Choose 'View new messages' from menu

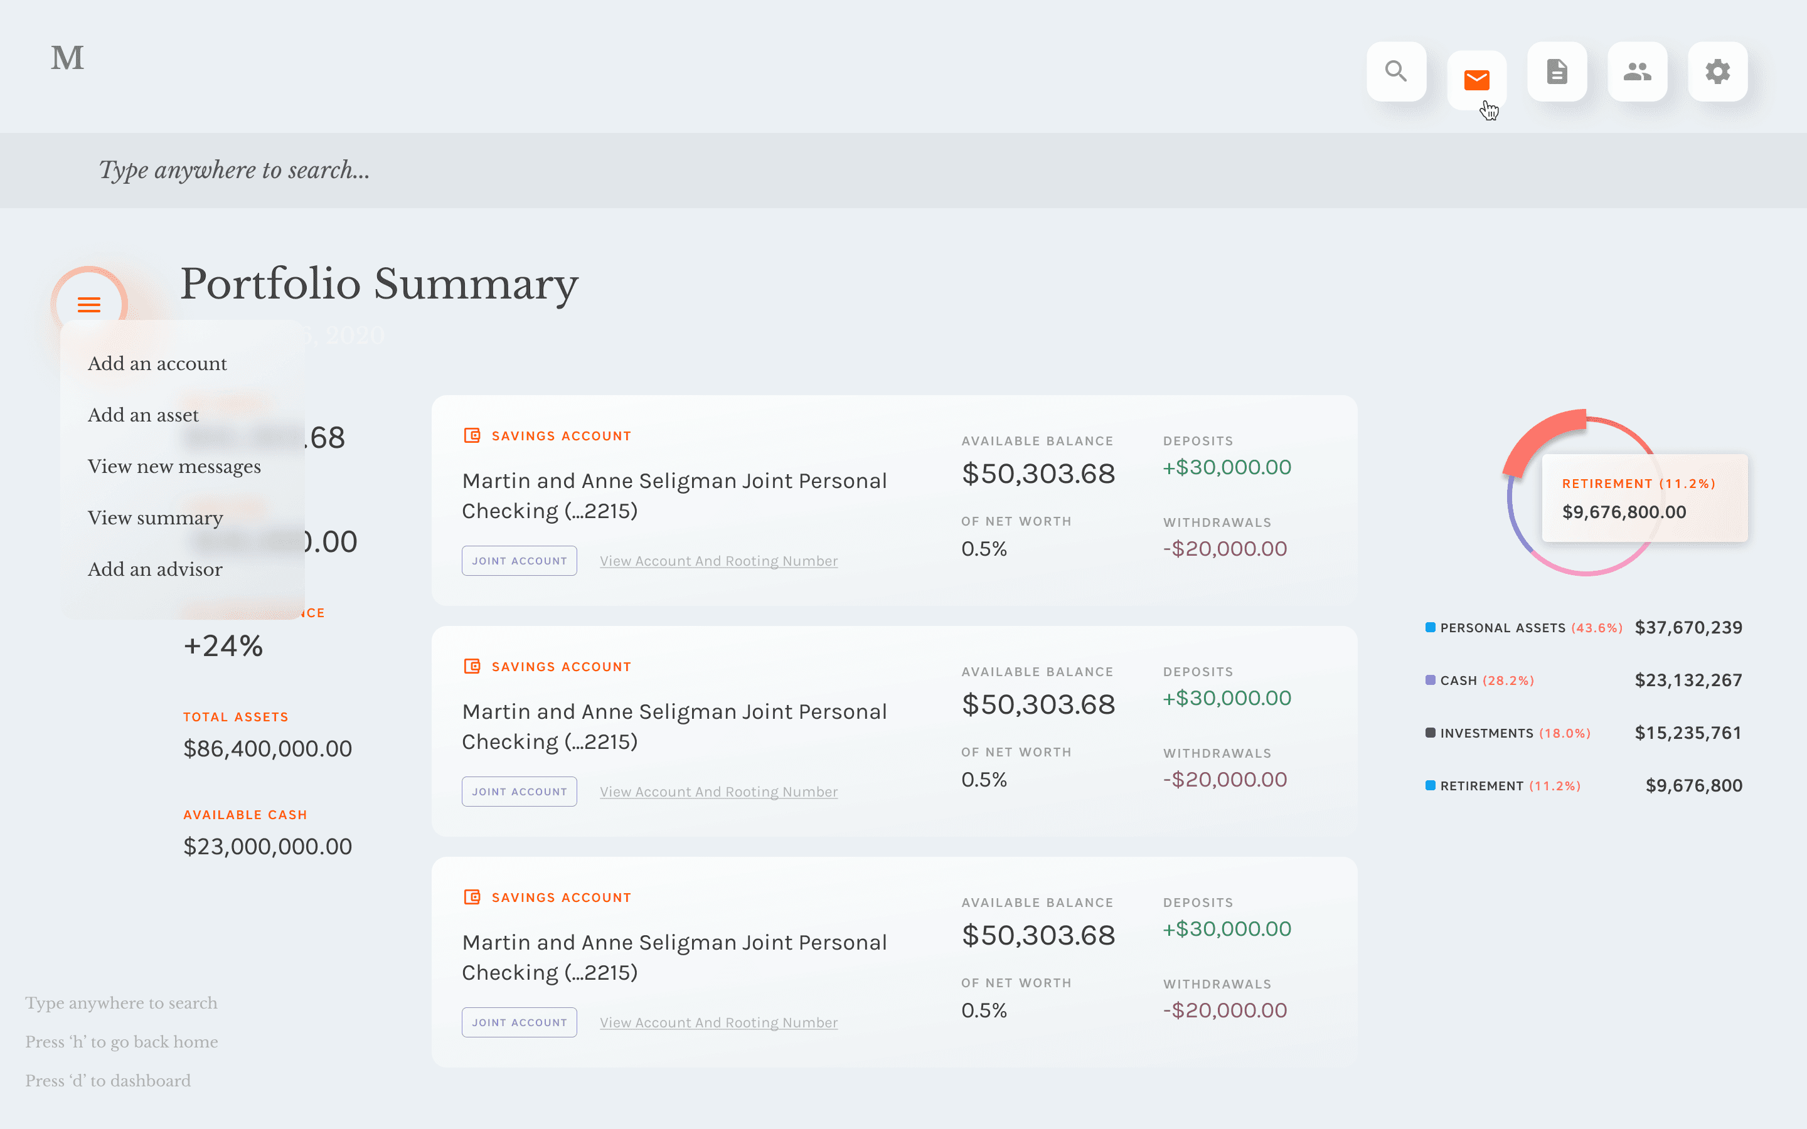[x=174, y=467]
